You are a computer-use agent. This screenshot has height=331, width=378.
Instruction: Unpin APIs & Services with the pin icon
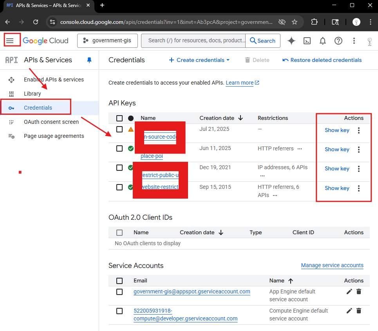click(x=89, y=60)
